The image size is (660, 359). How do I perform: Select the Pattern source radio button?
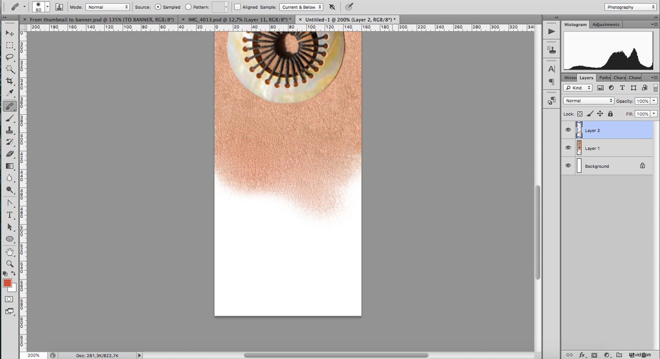pos(188,7)
